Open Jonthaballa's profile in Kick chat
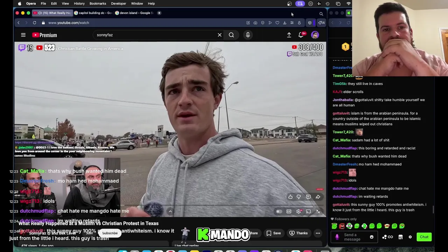Viewport: 448px width, 252px height. 343,100
